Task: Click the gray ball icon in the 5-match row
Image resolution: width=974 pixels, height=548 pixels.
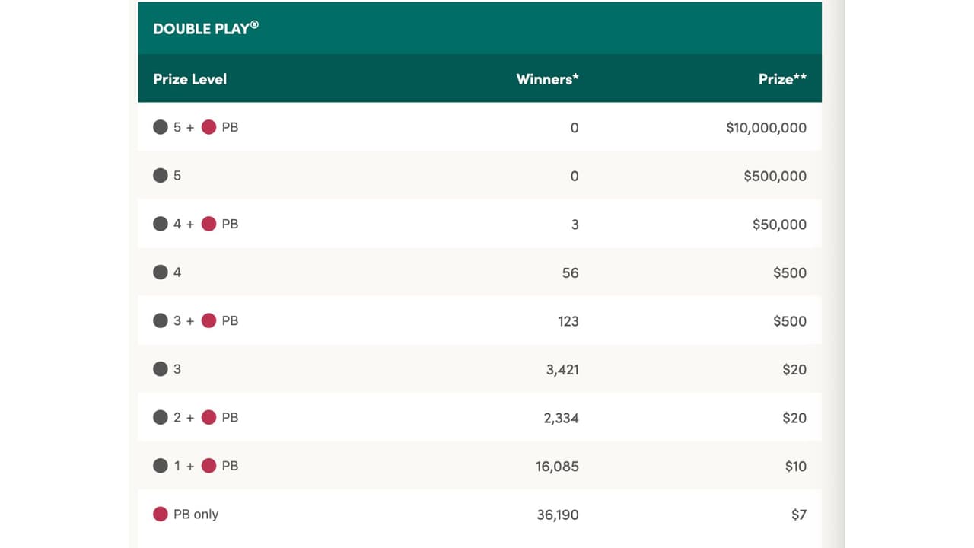Action: (161, 176)
